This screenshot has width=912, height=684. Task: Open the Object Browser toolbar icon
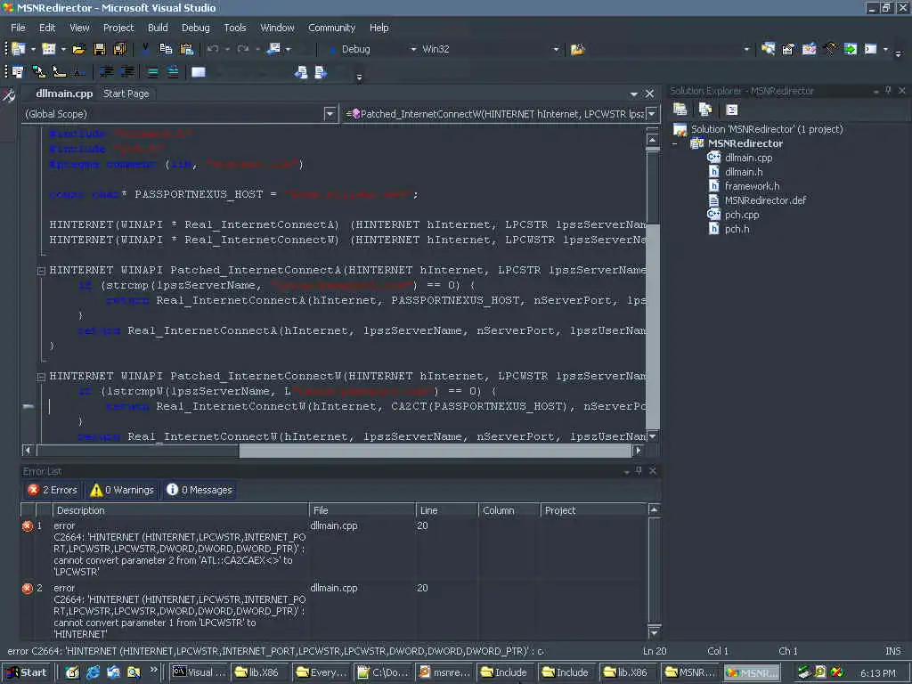(x=809, y=50)
